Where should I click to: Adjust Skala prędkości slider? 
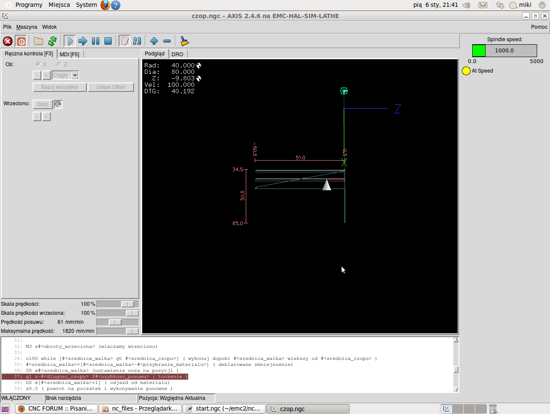(x=117, y=304)
